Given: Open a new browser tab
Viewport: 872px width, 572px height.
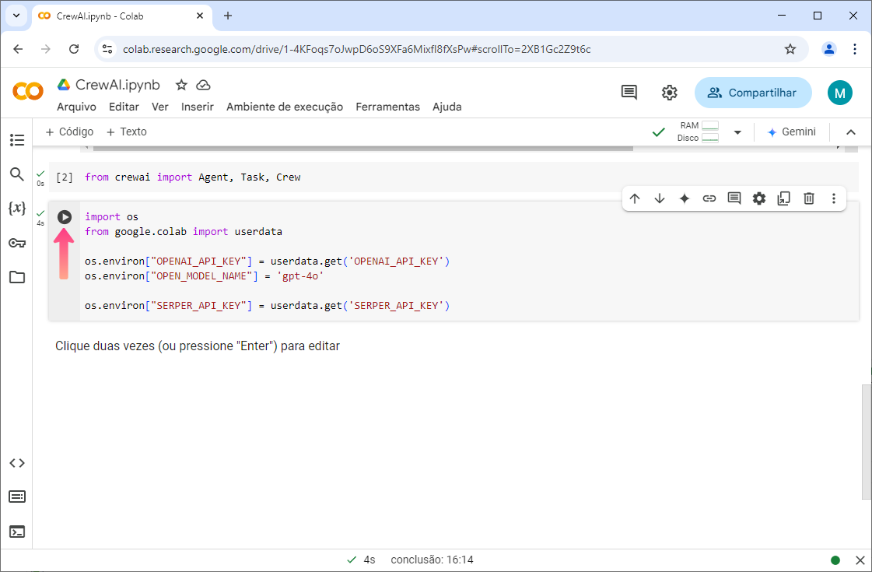Looking at the screenshot, I should [228, 16].
